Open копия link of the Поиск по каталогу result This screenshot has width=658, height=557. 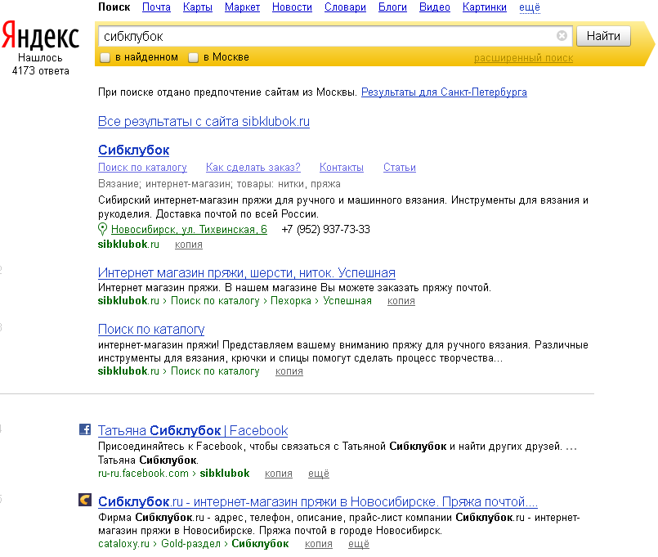coord(289,371)
